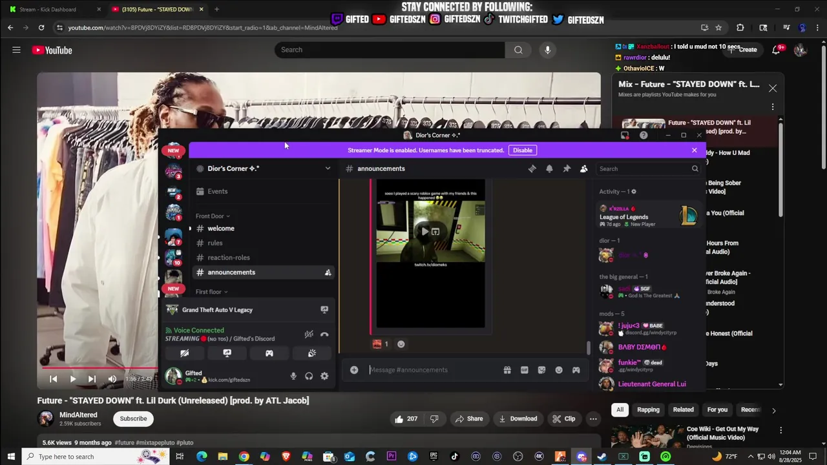This screenshot has width=827, height=465.
Task: Play the embedded roblox video
Action: 424,231
